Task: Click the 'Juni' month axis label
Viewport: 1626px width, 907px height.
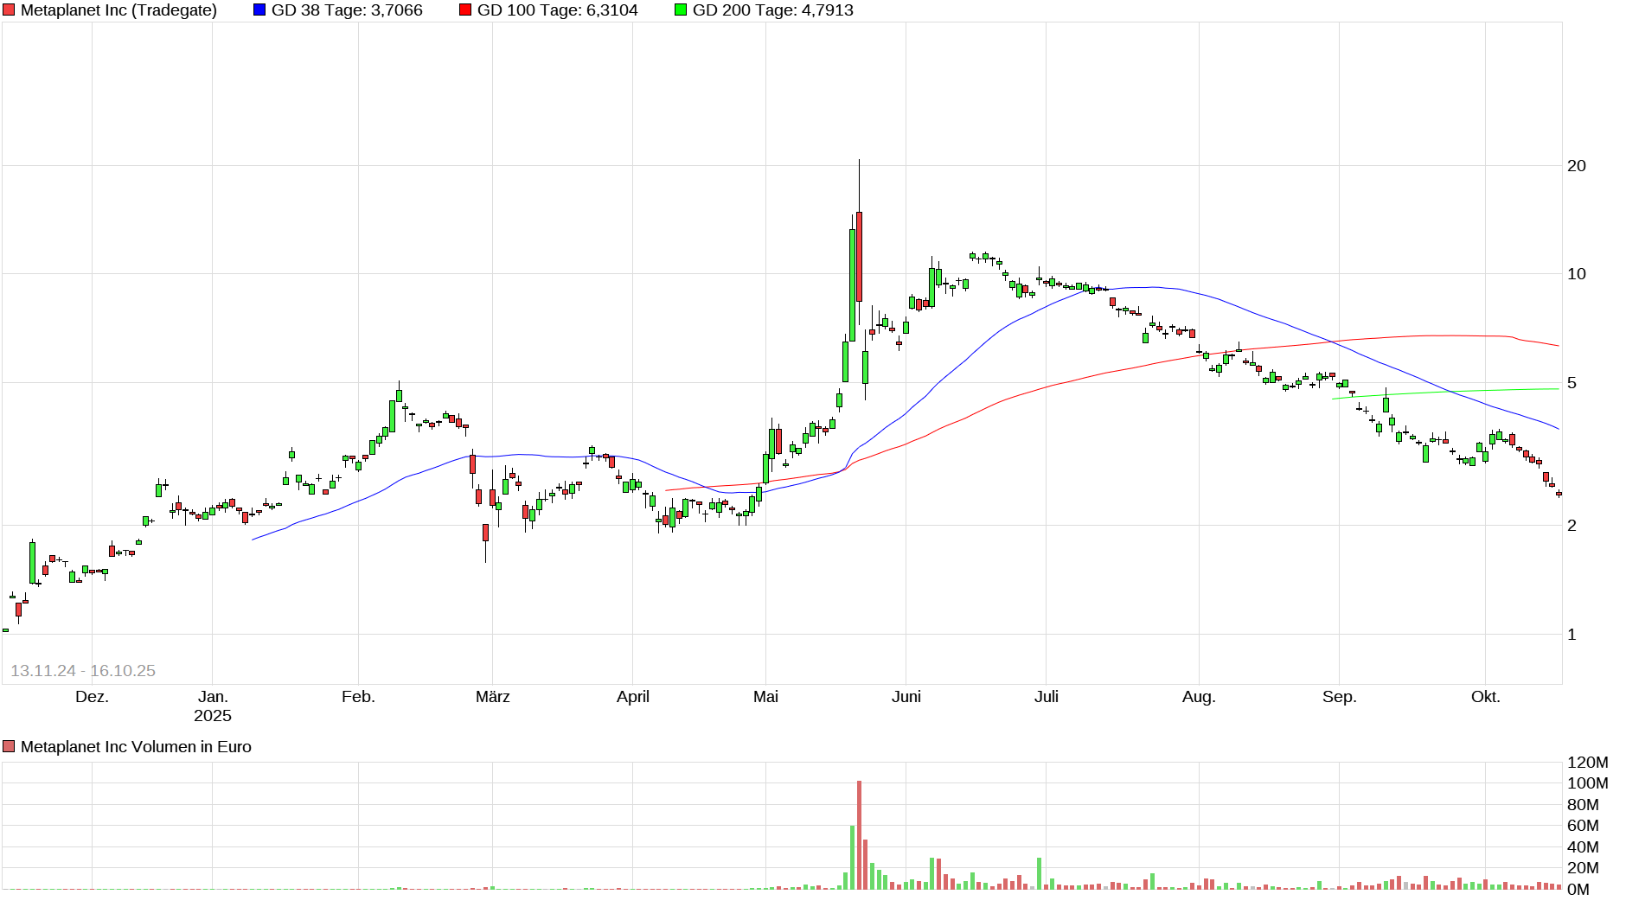Action: [x=906, y=697]
